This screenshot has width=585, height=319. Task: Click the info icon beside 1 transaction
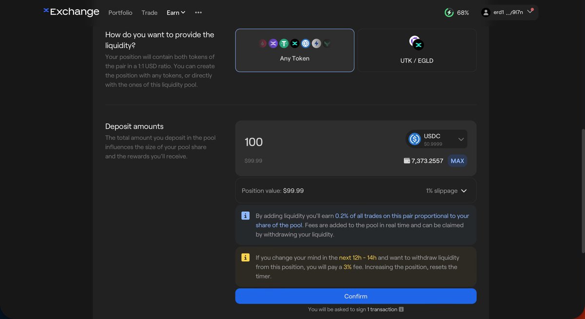click(401, 309)
